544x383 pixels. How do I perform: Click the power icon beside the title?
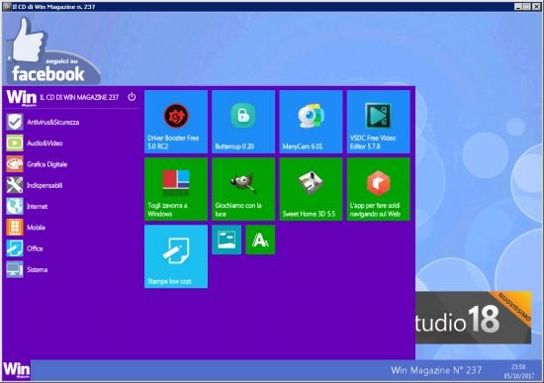(132, 97)
